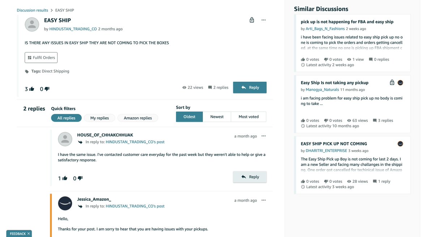Upvote HOUSE_OF_CHHAKCHHUAK's reply
Image resolution: width=434 pixels, height=237 pixels.
[65, 178]
